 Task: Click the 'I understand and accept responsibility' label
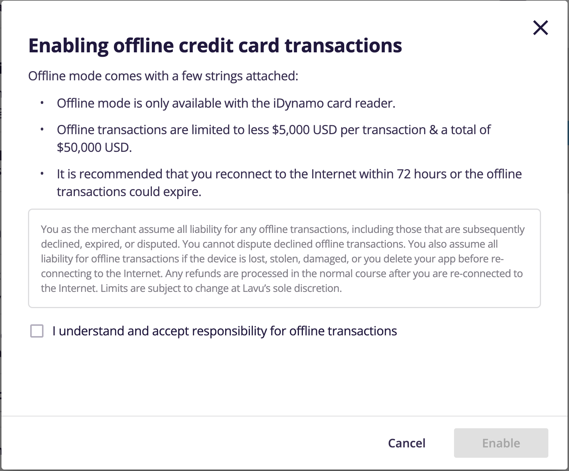tap(224, 331)
